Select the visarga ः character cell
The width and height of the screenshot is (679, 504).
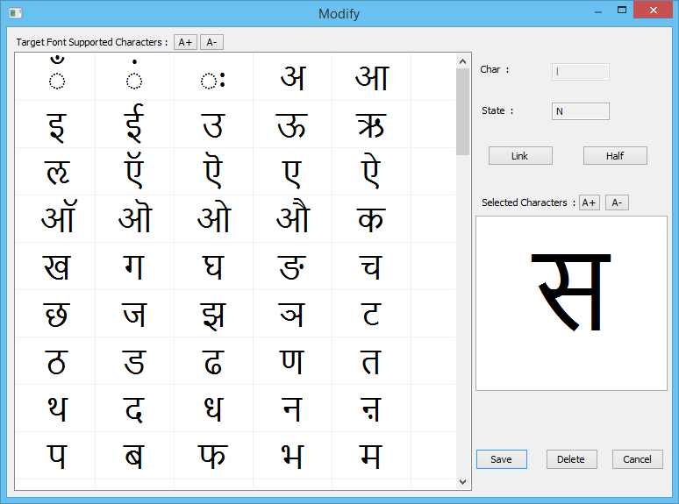[213, 76]
